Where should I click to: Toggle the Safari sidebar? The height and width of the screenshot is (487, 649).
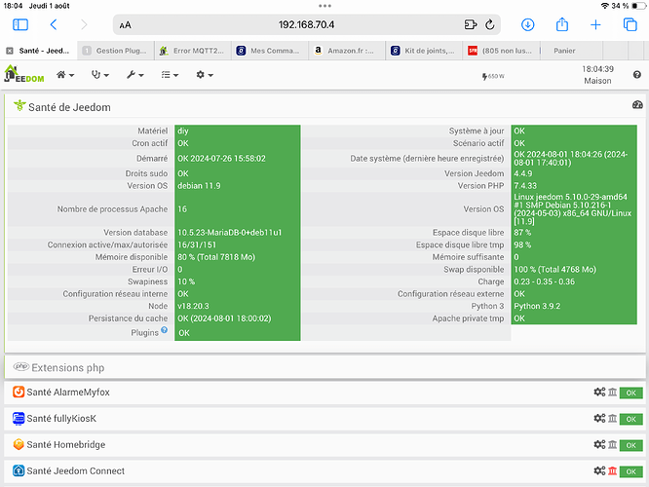pos(20,24)
